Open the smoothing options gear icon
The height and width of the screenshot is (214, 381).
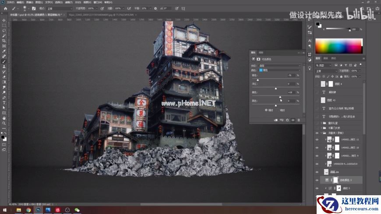155,8
